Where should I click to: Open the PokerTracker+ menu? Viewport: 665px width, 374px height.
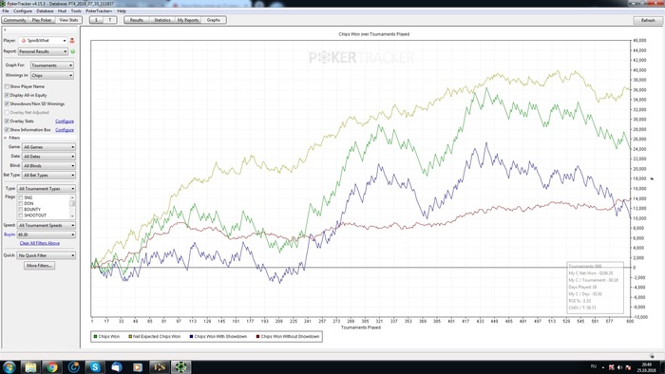coord(99,11)
